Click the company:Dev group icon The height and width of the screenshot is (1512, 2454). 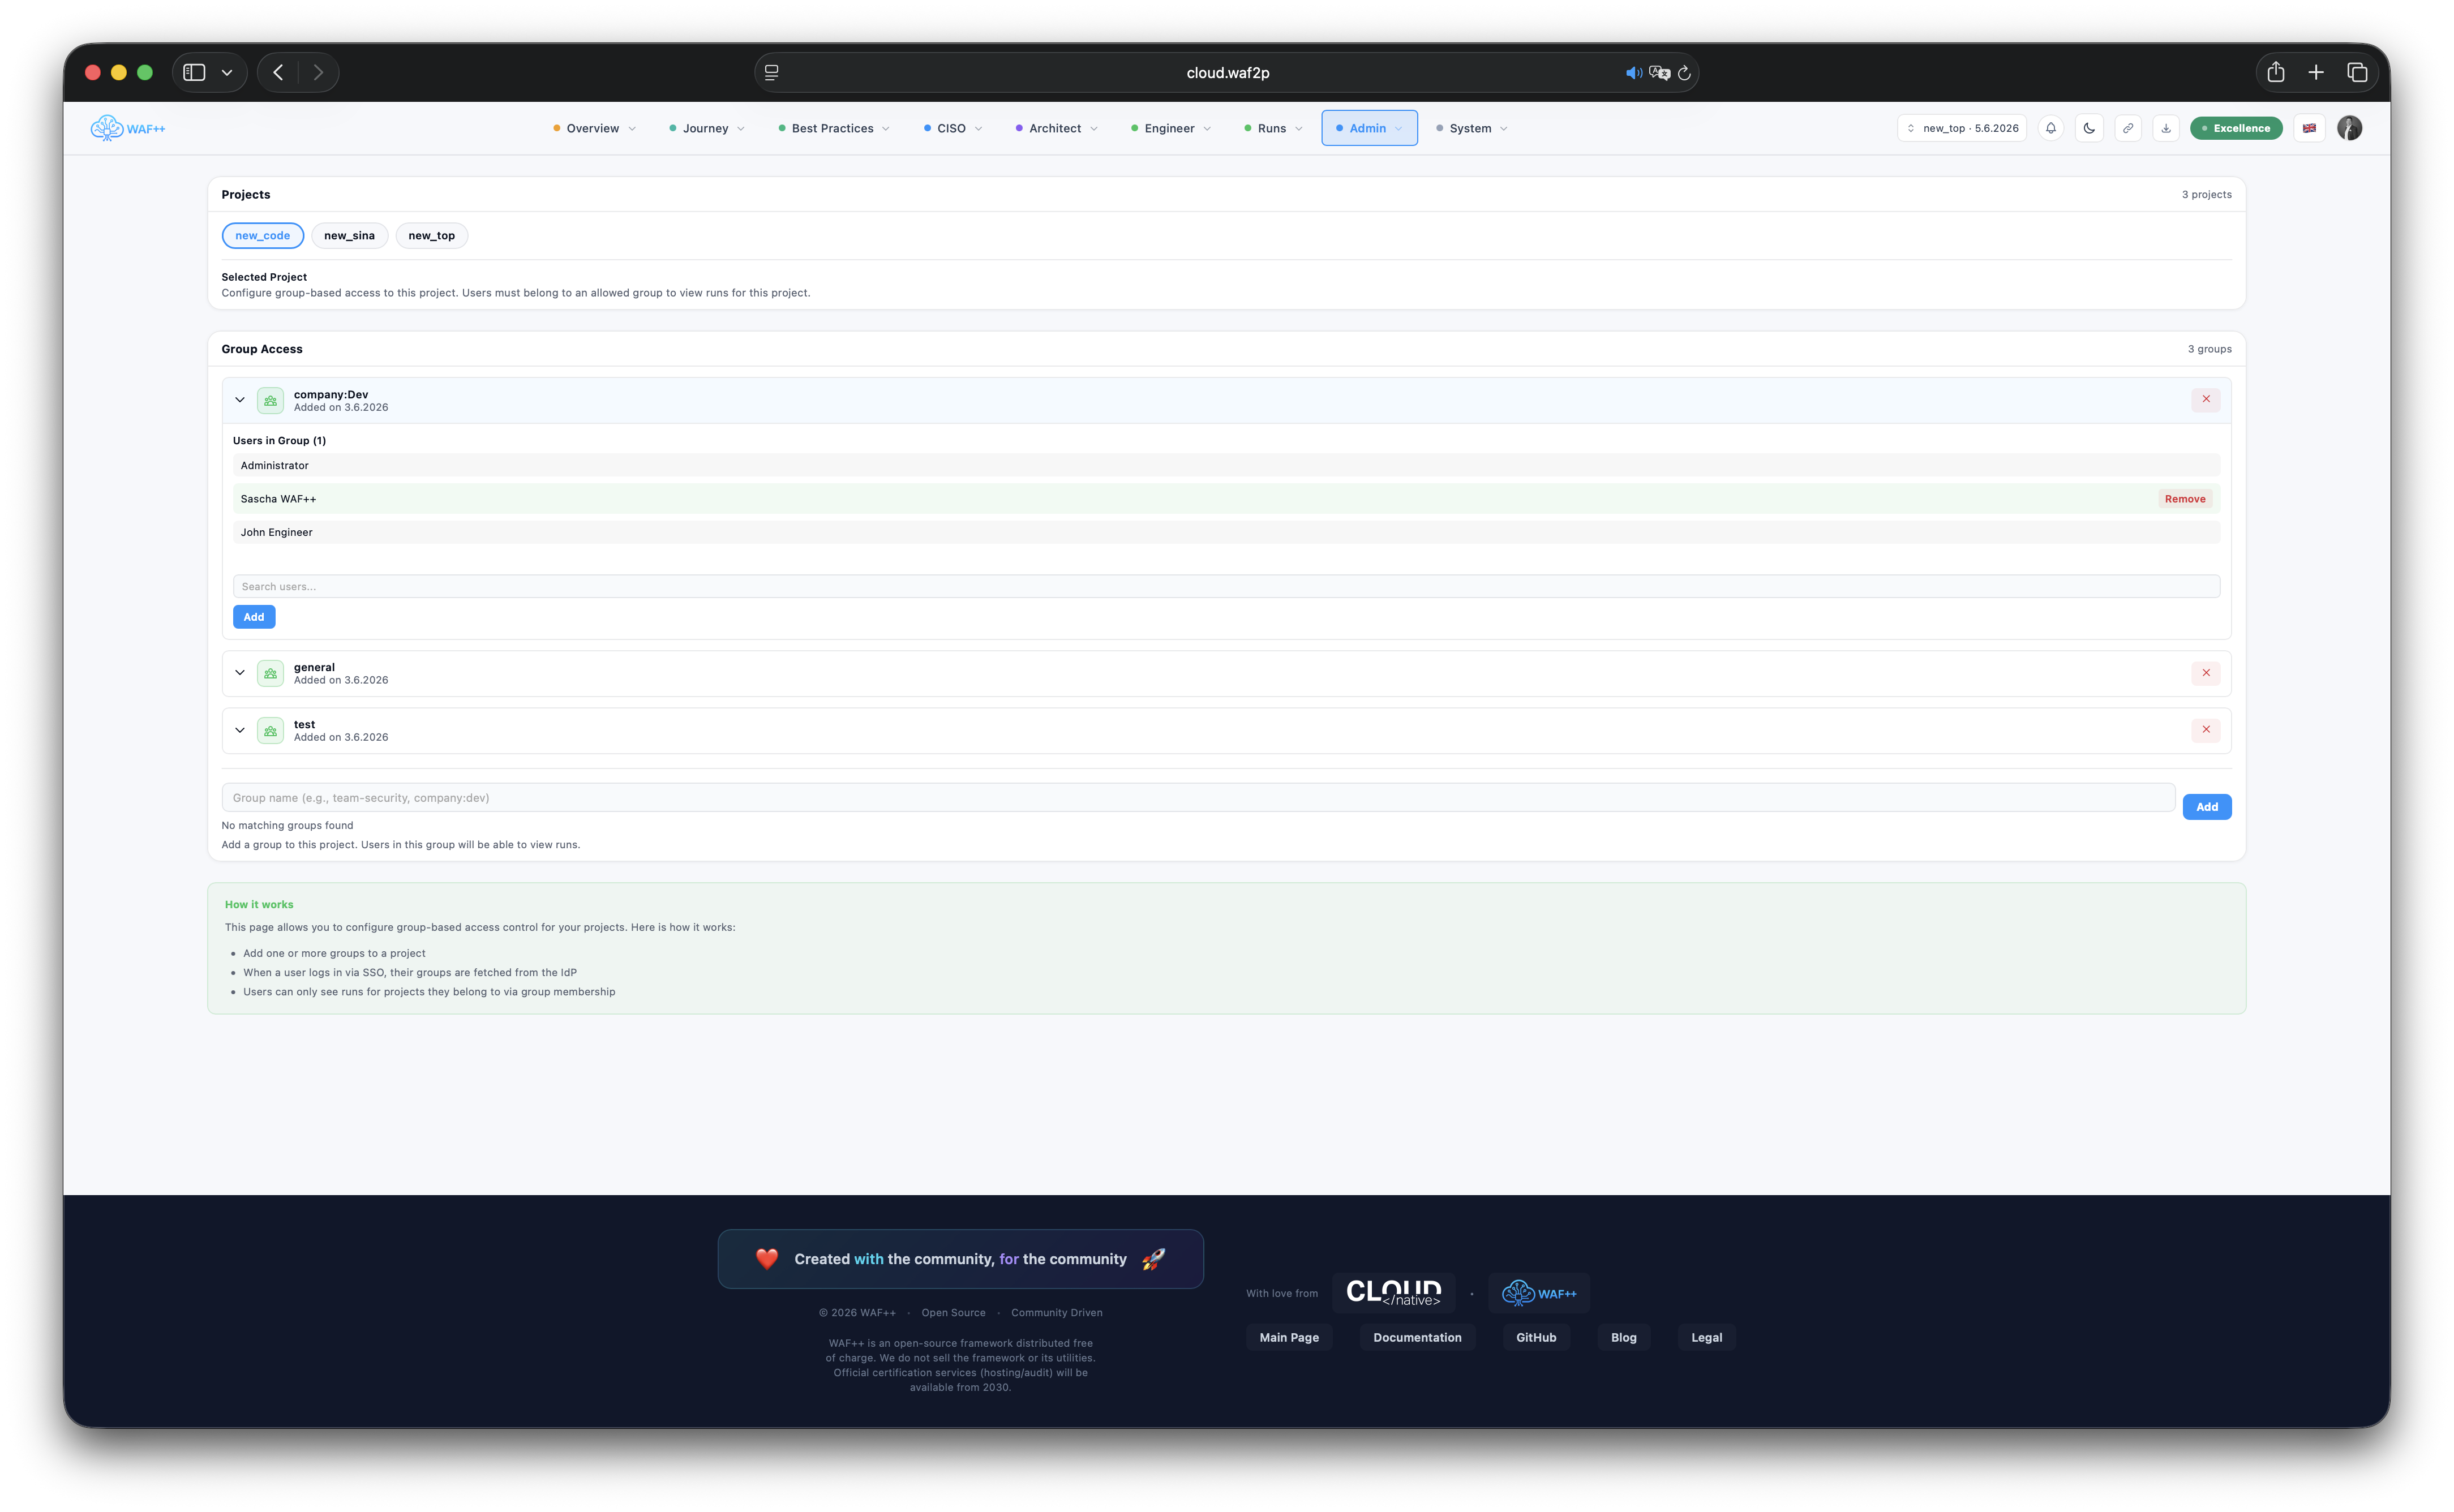270,400
